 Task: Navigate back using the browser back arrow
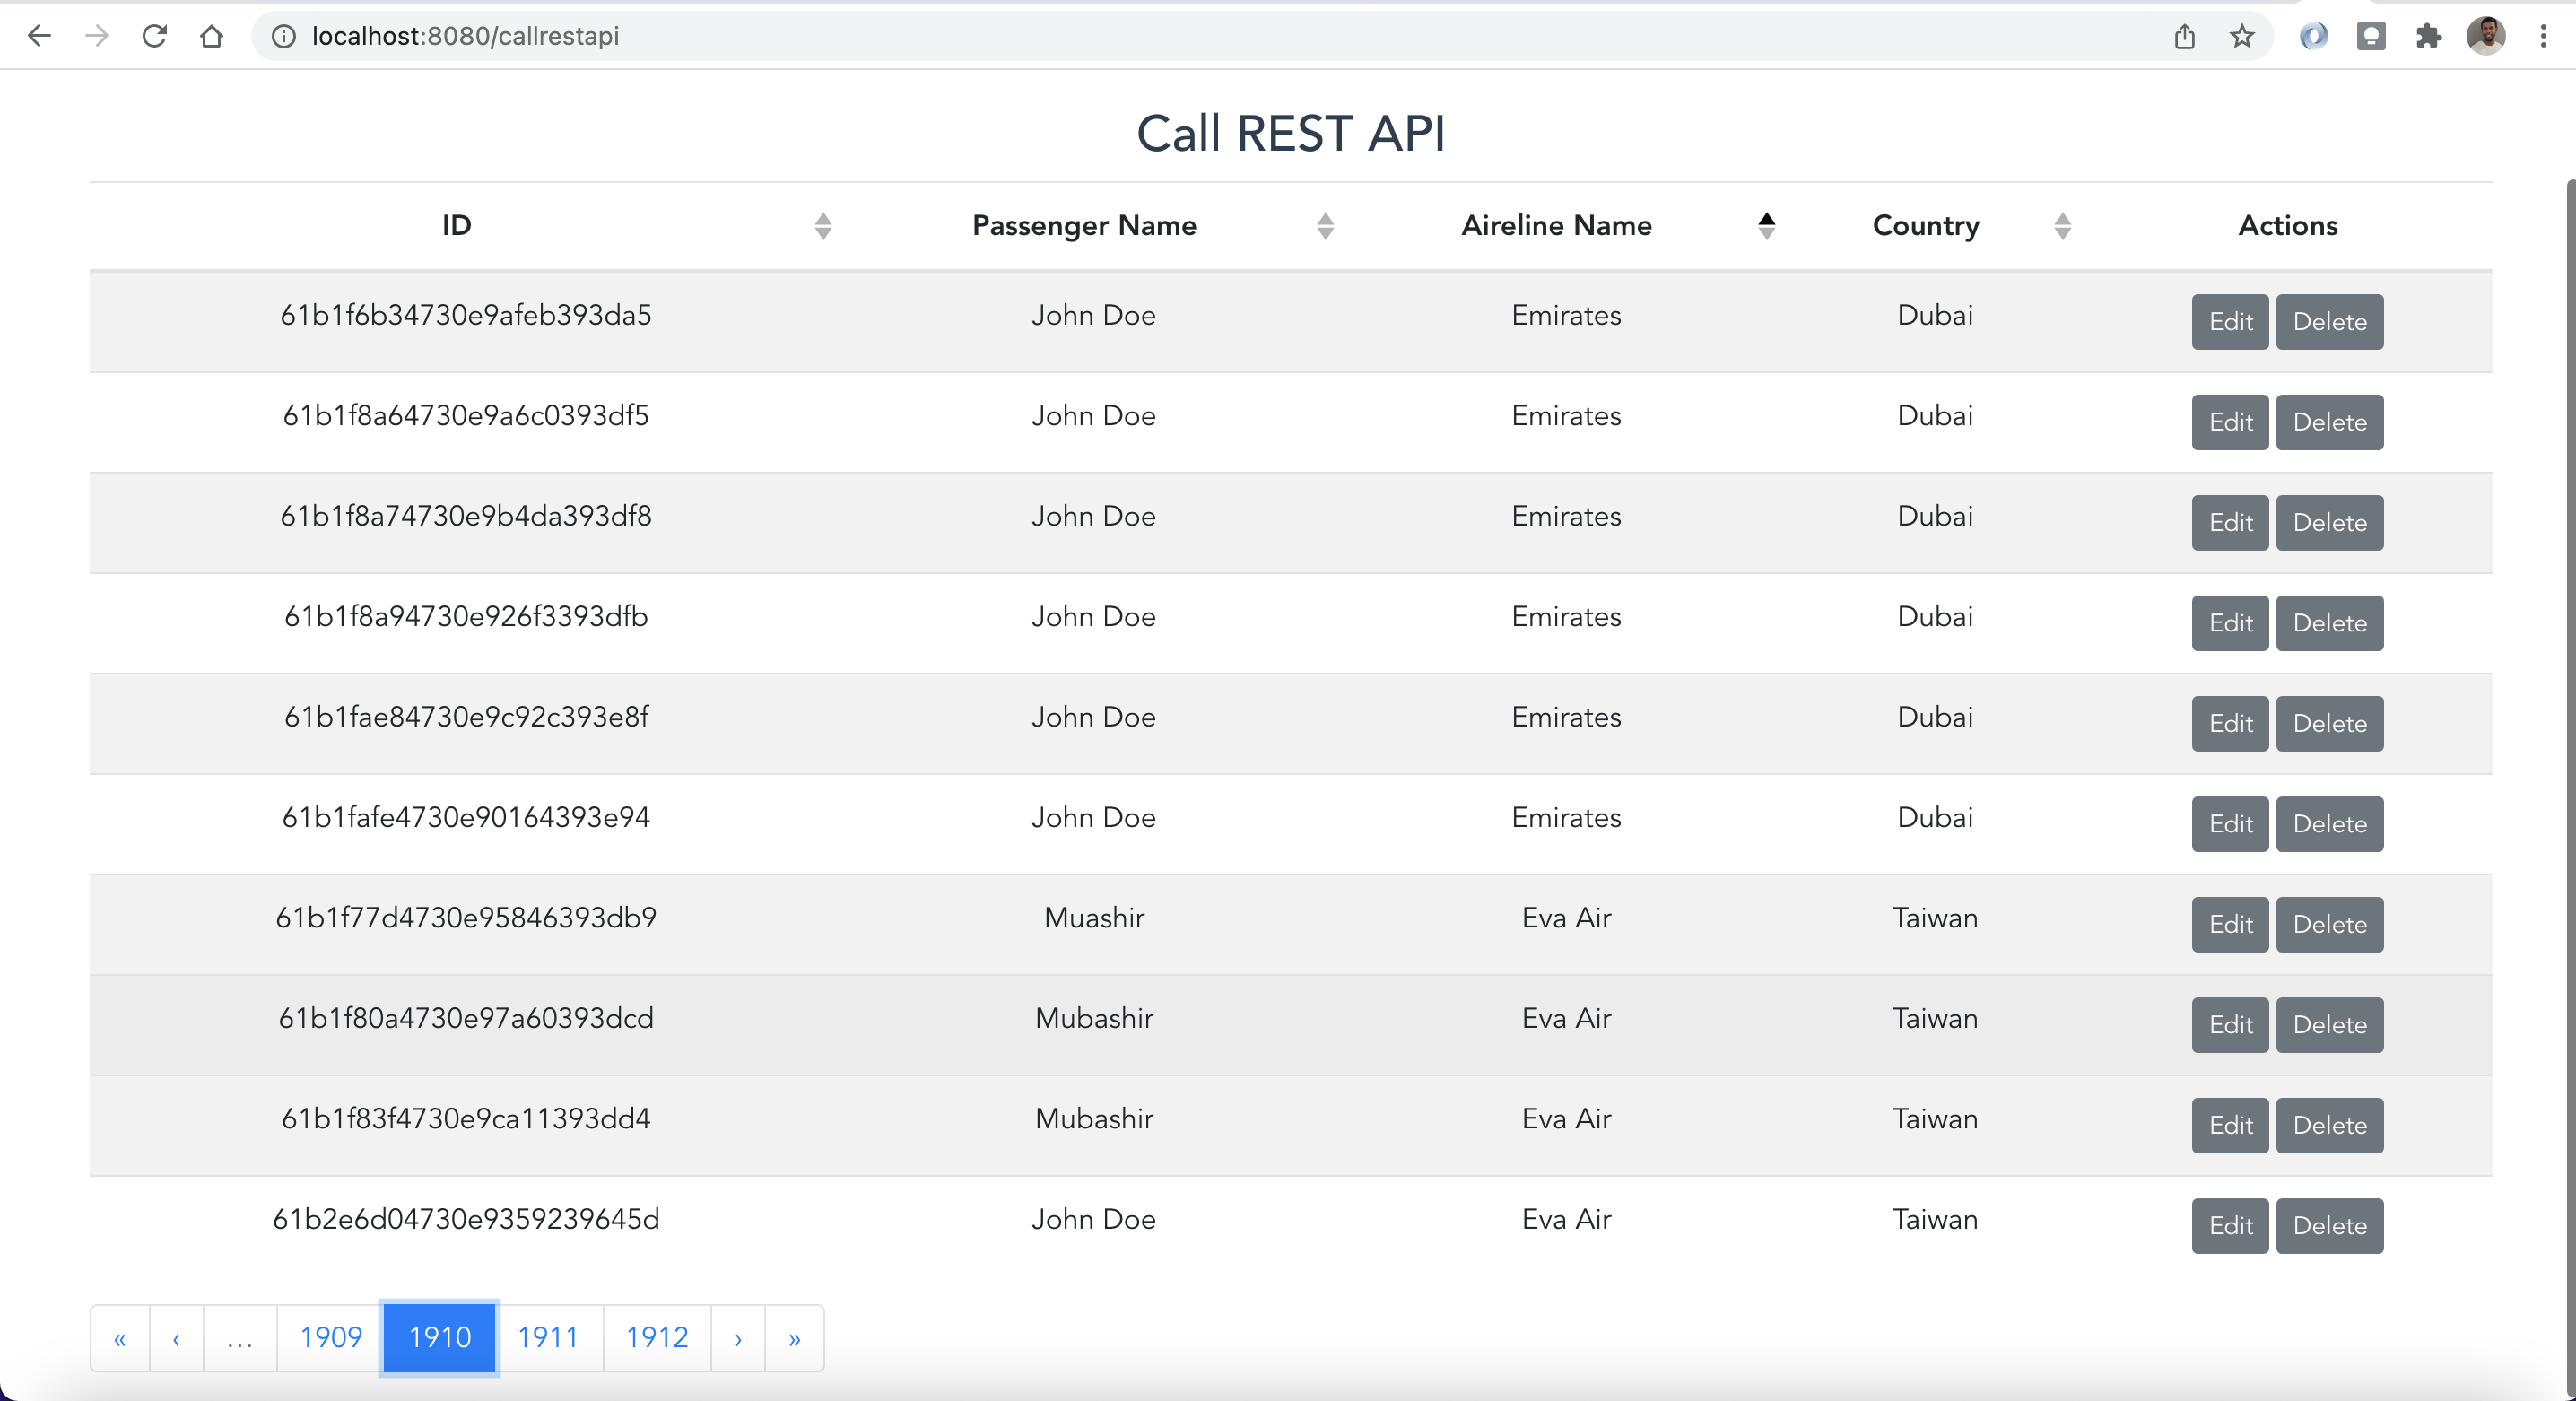click(x=39, y=36)
